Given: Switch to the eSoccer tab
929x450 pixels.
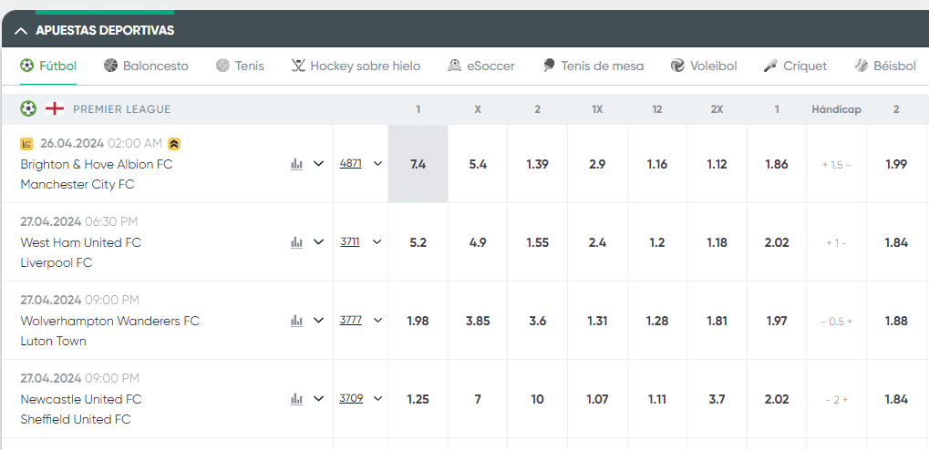Looking at the screenshot, I should coord(481,66).
